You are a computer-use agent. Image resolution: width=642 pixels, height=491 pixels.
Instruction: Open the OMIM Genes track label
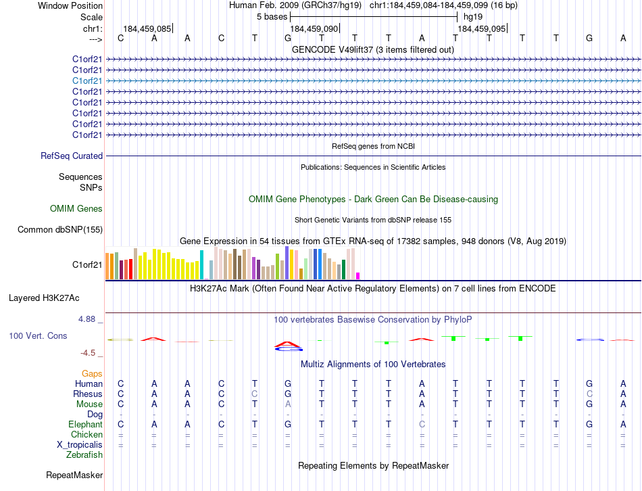(x=76, y=208)
